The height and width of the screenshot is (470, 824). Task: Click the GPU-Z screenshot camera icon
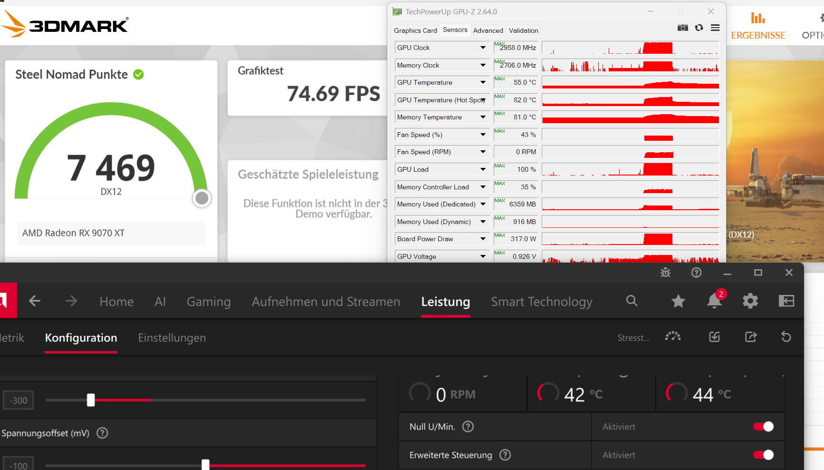pos(683,28)
